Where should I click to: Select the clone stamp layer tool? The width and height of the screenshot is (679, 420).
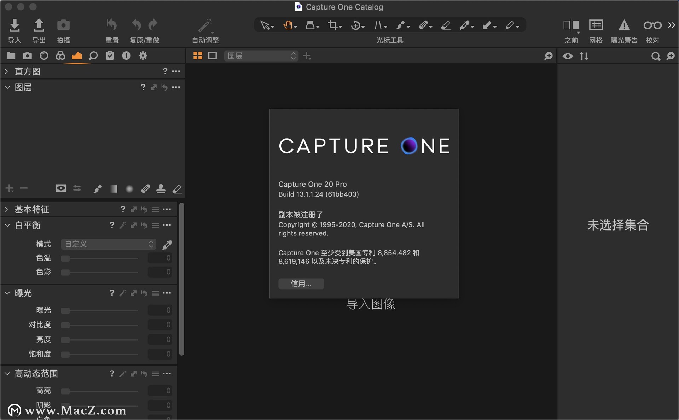point(161,189)
